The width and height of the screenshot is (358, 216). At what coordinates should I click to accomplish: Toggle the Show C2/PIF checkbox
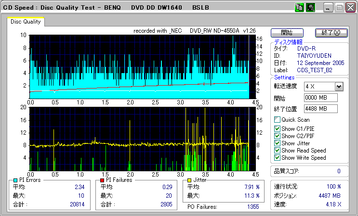click(277, 136)
